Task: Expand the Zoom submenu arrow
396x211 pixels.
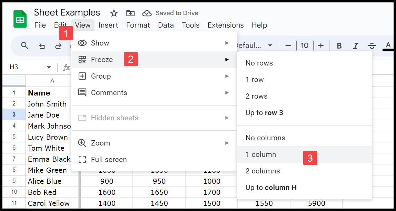Action: tap(227, 143)
